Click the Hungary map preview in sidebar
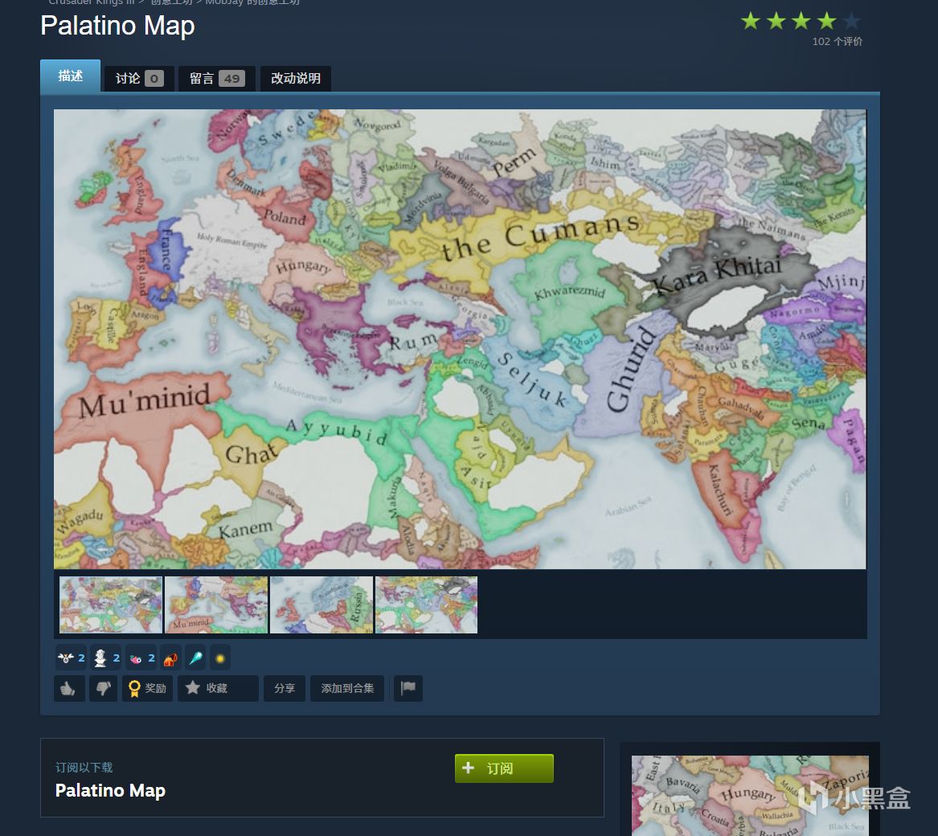 (750, 795)
